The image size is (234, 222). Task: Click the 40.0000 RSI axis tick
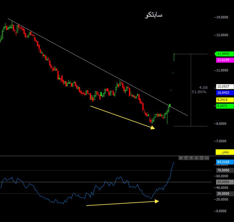pyautogui.click(x=222, y=188)
